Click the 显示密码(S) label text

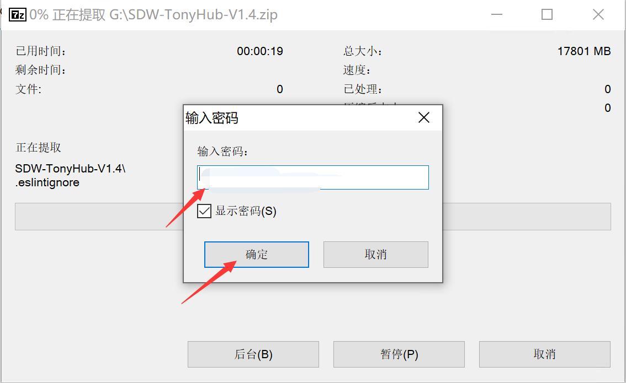coord(246,211)
